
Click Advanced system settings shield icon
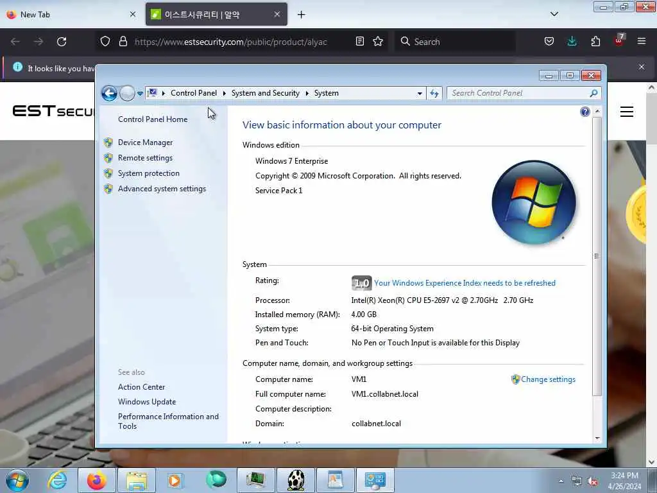[108, 189]
